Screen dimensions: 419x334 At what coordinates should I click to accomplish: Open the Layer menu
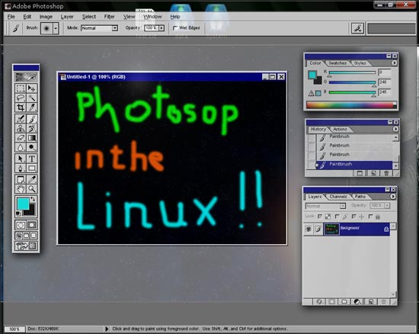67,17
